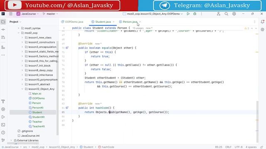
Task: Collapse the lesson12_Object_Any folder
Action: pos(22,89)
